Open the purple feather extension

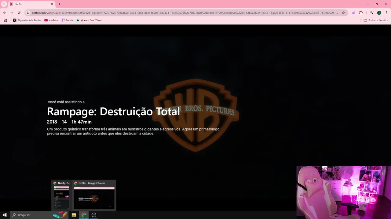tap(353, 13)
